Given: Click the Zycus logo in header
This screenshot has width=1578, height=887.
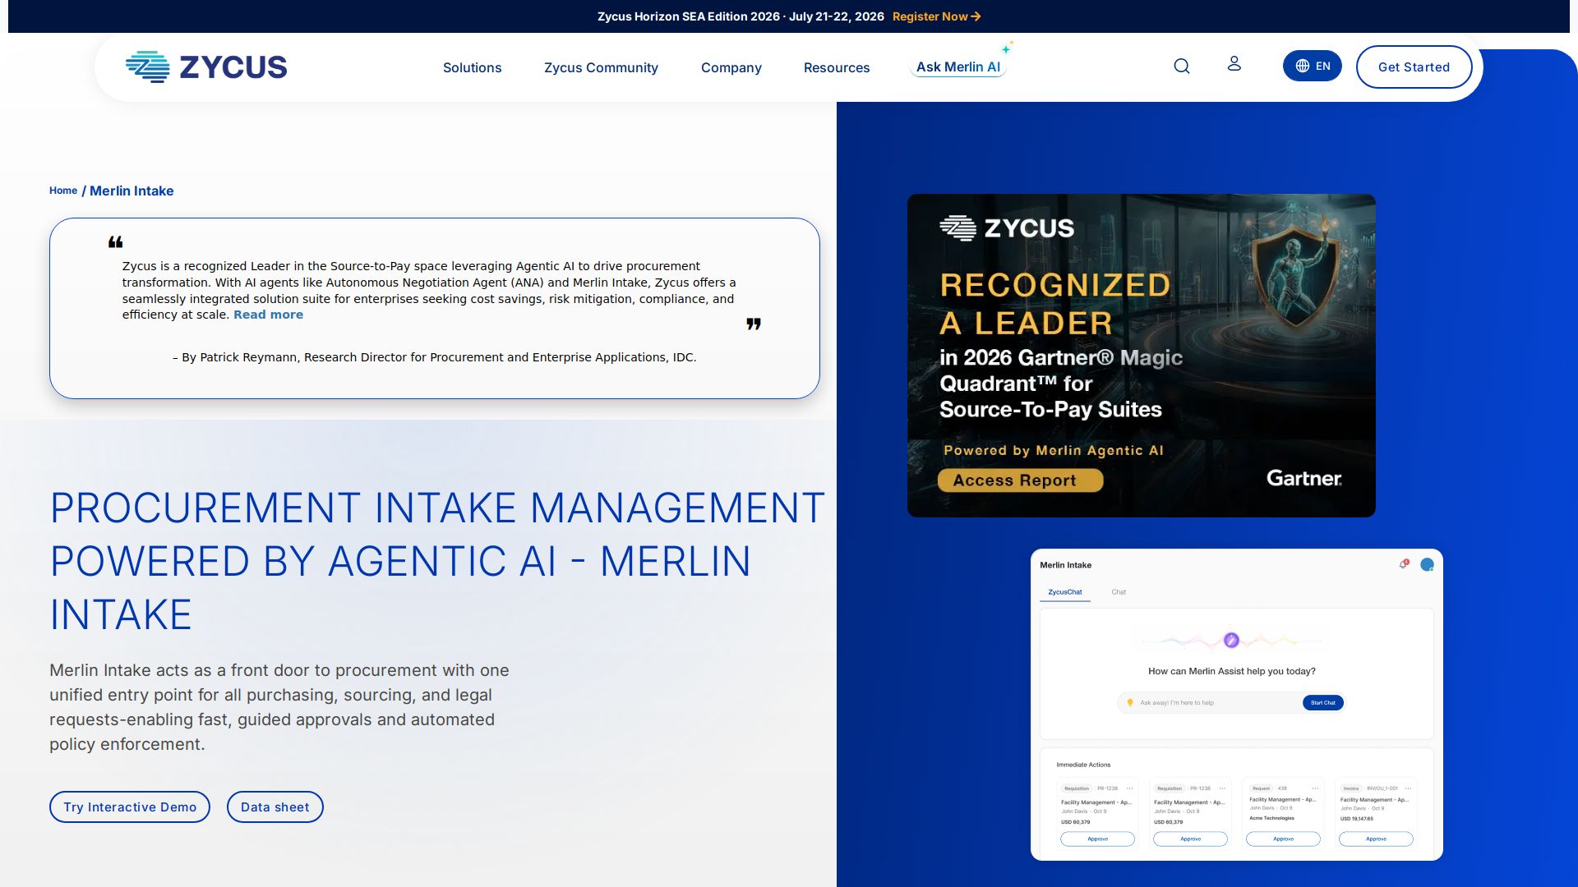Looking at the screenshot, I should click(x=206, y=67).
